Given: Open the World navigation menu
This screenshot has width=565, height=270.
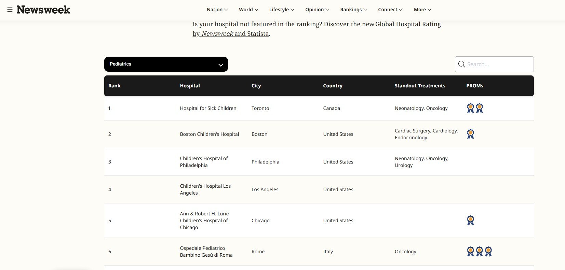Looking at the screenshot, I should pyautogui.click(x=248, y=10).
